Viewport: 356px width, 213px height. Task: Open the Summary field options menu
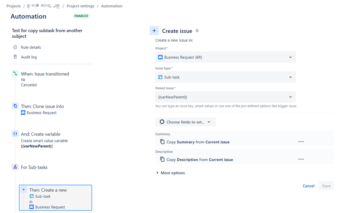pos(301,142)
